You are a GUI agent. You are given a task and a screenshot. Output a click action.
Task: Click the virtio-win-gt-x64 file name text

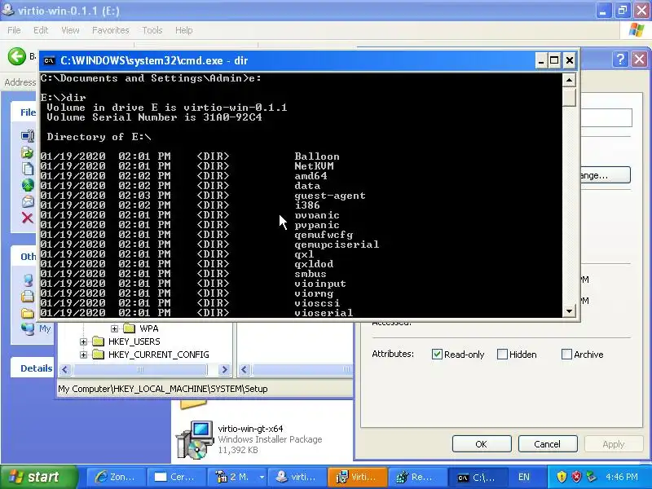point(250,429)
